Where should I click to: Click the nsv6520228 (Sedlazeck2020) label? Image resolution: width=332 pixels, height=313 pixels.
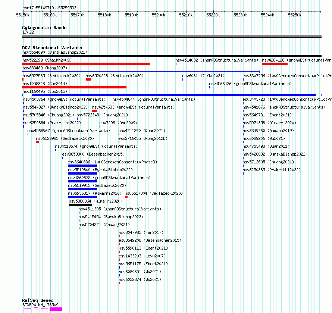coord(115,76)
